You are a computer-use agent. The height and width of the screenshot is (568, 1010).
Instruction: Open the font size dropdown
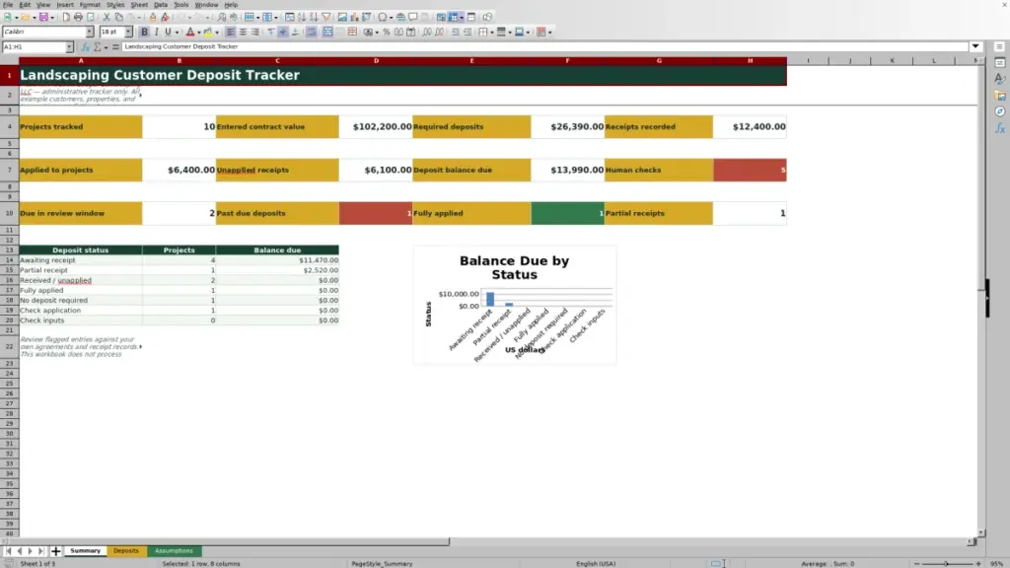coord(128,33)
